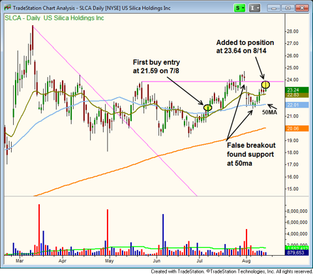Screen dimensions: 313x274
Task: Click the Aug marker on the time axis
Action: [x=246, y=260]
